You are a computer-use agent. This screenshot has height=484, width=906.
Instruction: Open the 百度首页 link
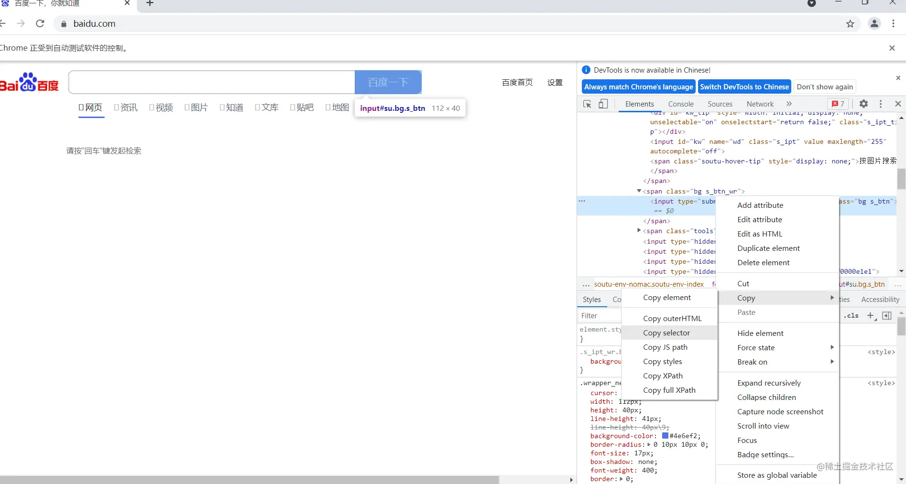pos(517,82)
